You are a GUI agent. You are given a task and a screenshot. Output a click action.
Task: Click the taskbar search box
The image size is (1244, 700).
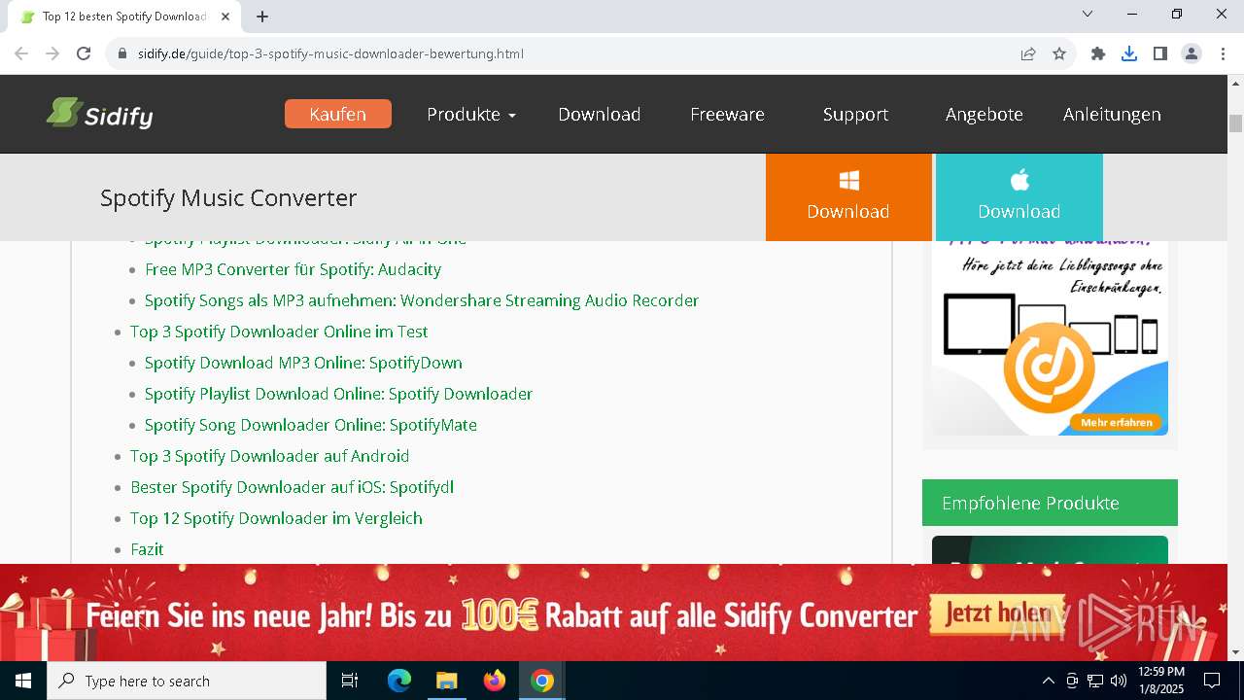187,681
